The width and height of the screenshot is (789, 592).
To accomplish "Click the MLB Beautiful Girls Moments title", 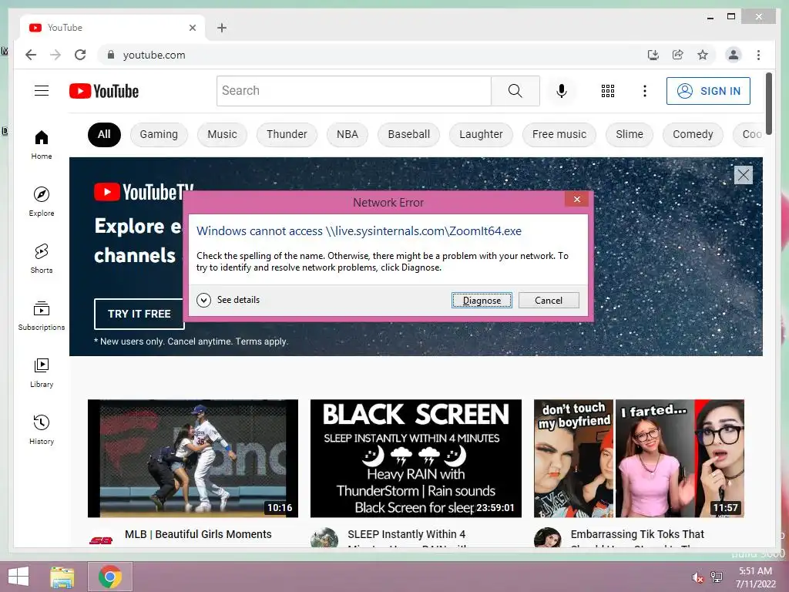I will click(x=198, y=534).
